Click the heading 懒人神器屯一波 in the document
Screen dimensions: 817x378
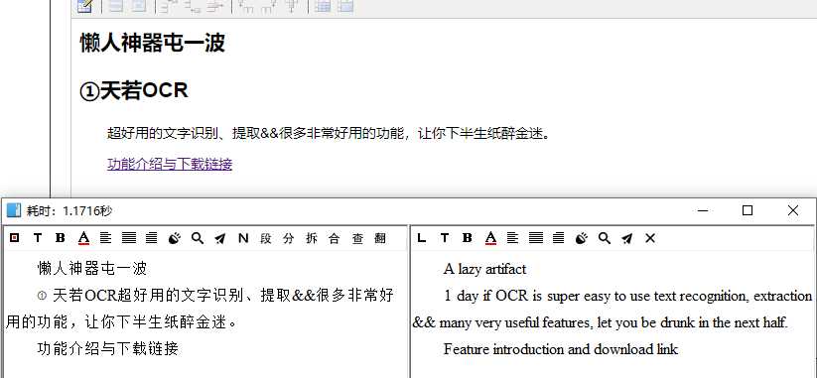(152, 43)
